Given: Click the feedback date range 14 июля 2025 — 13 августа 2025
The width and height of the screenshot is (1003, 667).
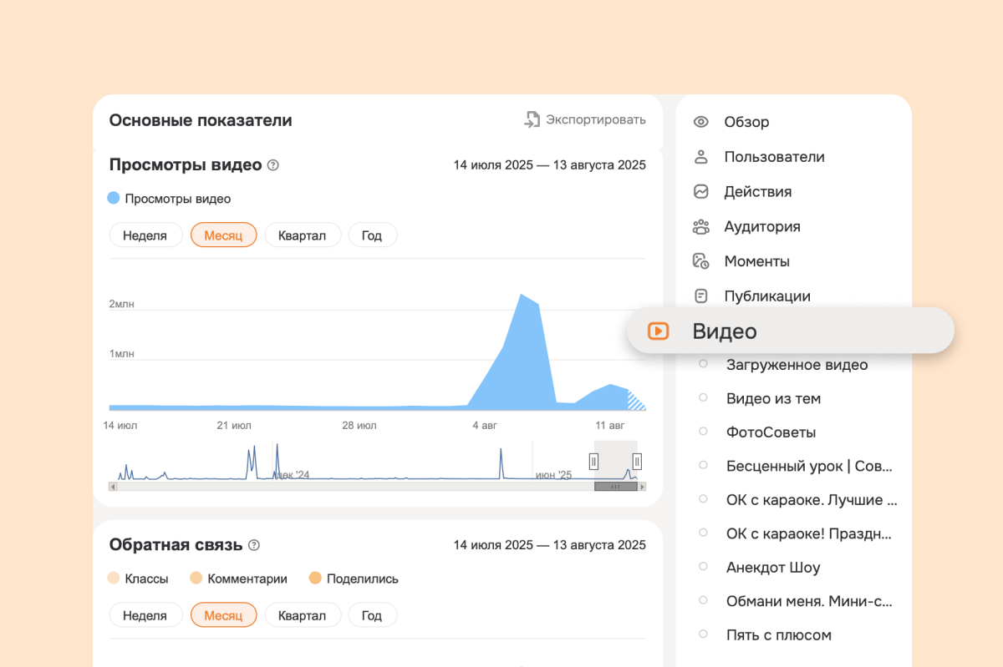Looking at the screenshot, I should coord(550,545).
